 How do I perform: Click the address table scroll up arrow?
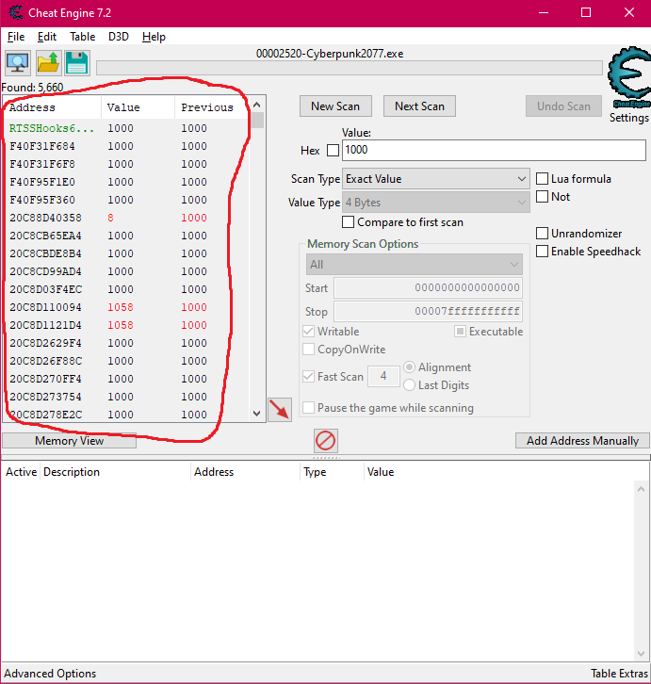point(641,489)
